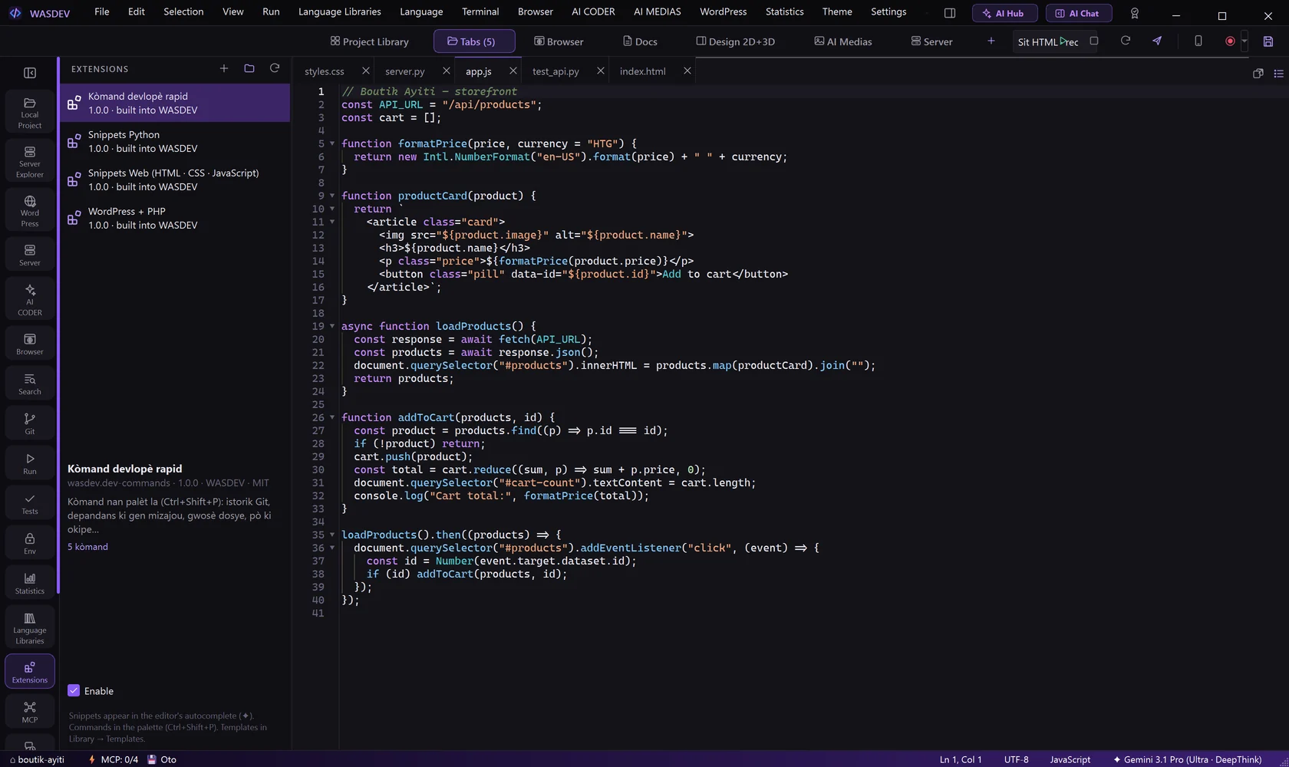Switch to the index.html tab

[643, 71]
